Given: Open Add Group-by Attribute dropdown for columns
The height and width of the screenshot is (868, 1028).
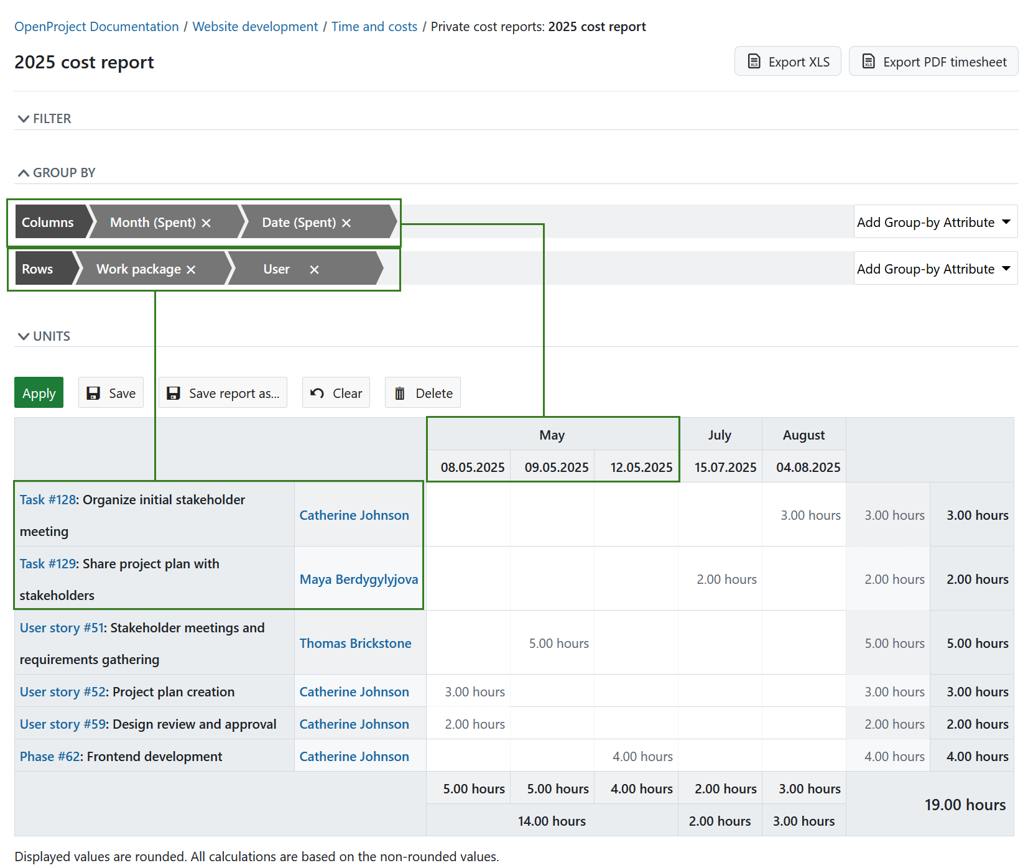Looking at the screenshot, I should coord(935,221).
